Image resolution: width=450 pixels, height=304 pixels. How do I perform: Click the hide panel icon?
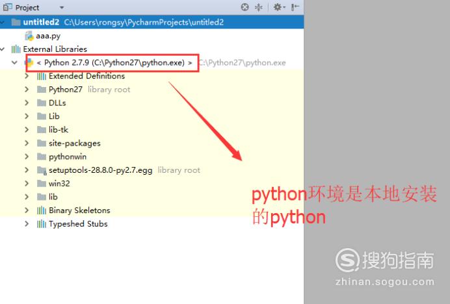pos(295,7)
